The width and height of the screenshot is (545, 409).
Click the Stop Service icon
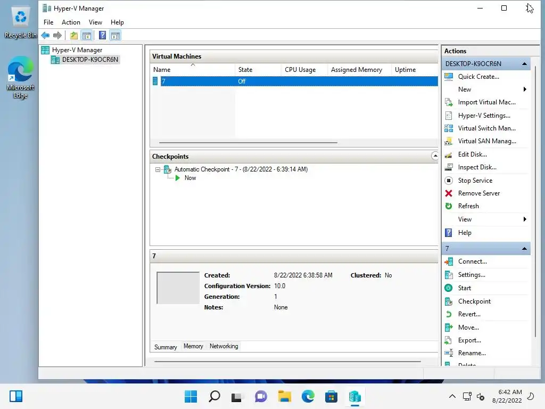click(449, 181)
